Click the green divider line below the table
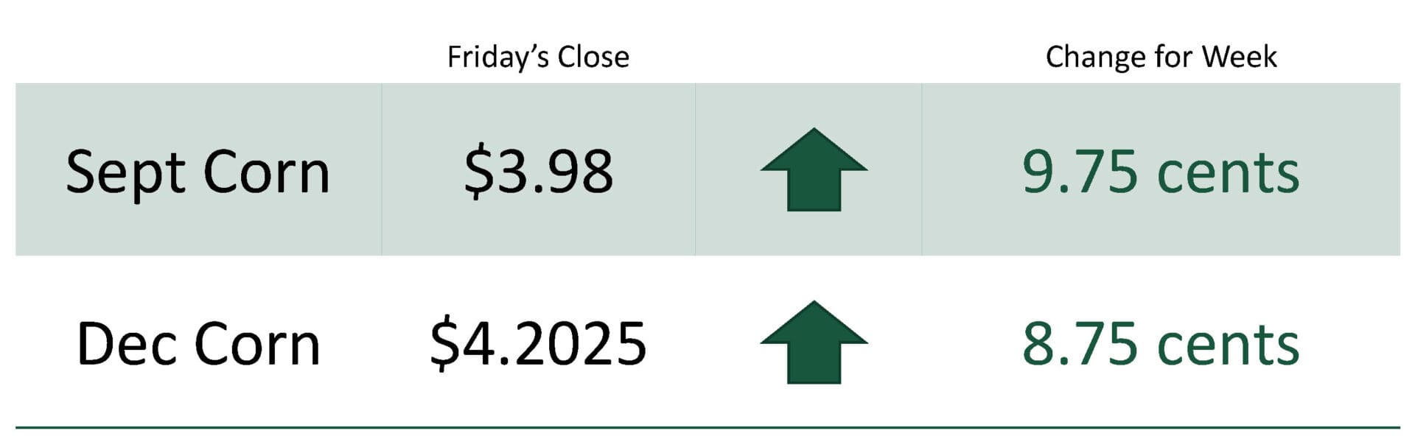This screenshot has height=439, width=1415. [707, 427]
